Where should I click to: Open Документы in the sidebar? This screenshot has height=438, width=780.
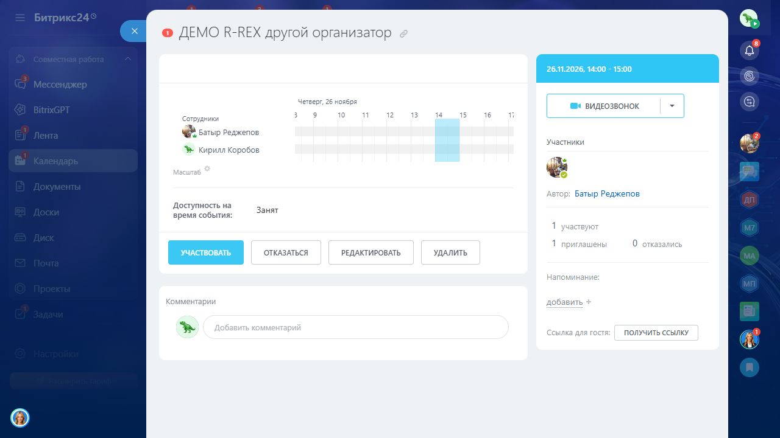coord(73,187)
